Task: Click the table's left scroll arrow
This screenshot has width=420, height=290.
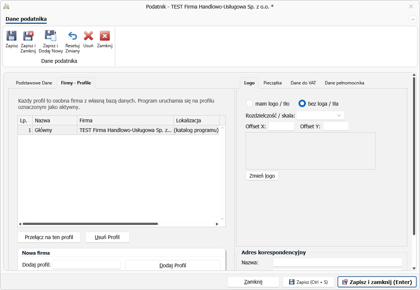Action: coord(20,224)
